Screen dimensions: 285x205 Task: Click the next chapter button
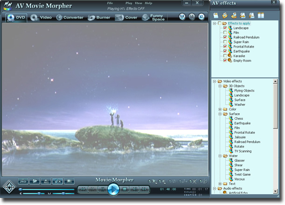[x=134, y=189]
